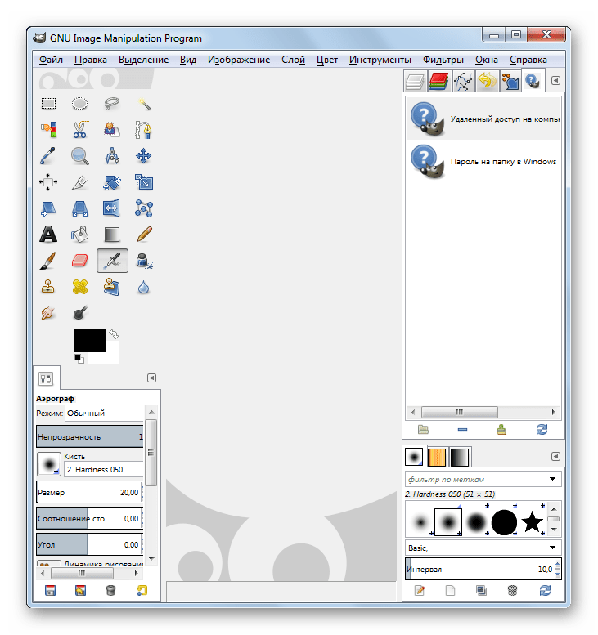Clear the document history broom button
Screen dimensions: 598x635
pos(501,430)
